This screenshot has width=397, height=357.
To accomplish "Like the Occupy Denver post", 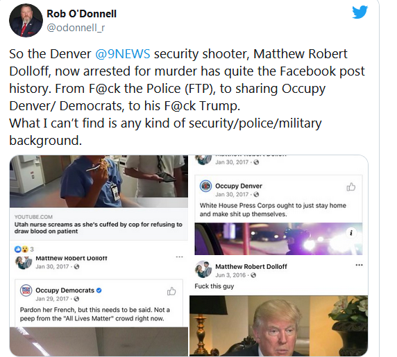I will (x=351, y=187).
